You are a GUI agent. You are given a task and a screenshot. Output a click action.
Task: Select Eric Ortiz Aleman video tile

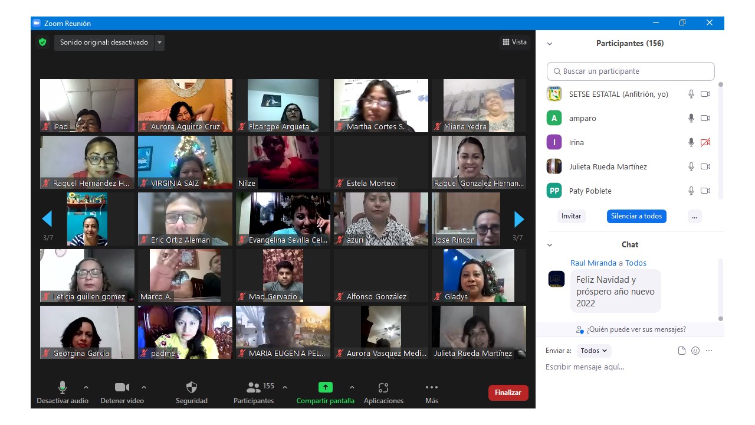click(x=185, y=219)
